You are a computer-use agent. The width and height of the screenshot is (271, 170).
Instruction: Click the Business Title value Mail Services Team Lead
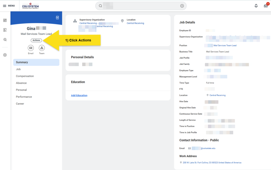click(x=218, y=52)
